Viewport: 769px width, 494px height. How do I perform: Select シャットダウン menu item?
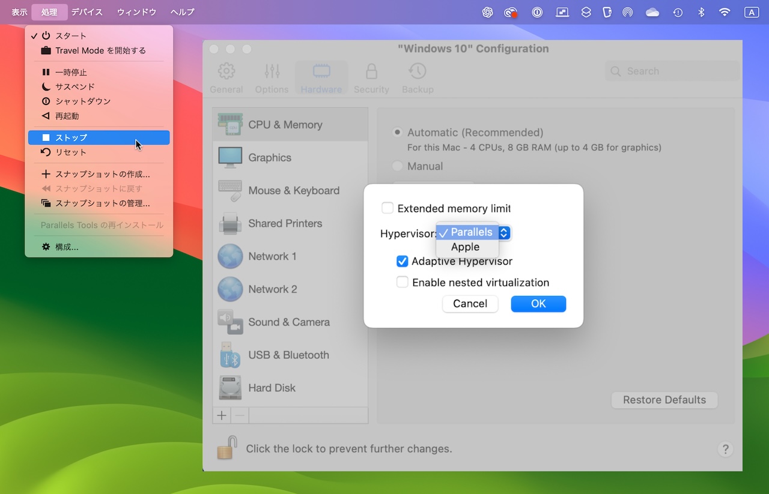(x=99, y=101)
